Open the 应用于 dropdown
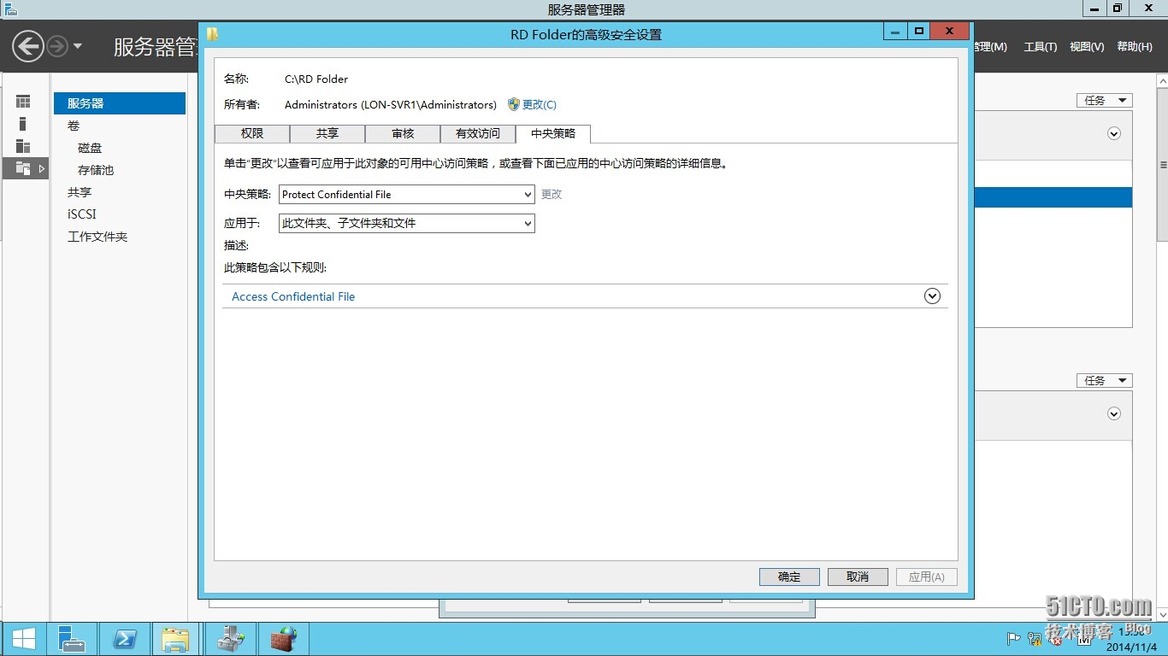 [407, 224]
